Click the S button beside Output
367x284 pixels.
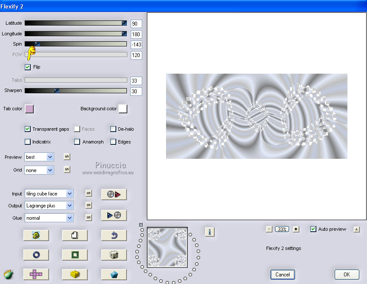(x=89, y=205)
